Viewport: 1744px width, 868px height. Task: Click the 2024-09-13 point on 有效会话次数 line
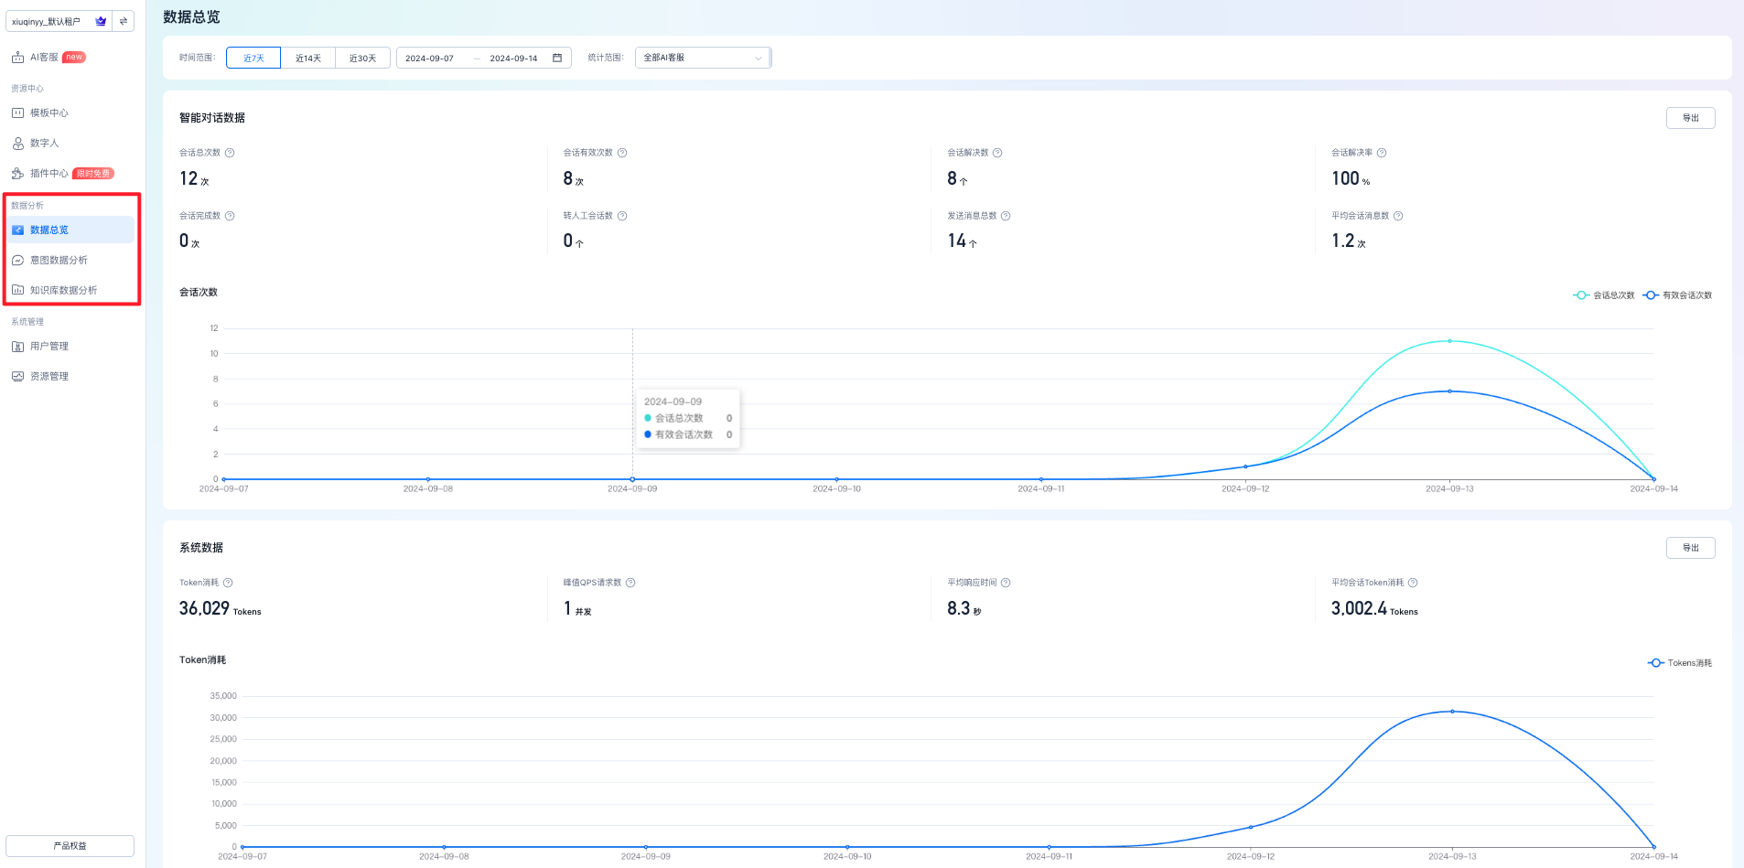pos(1449,391)
